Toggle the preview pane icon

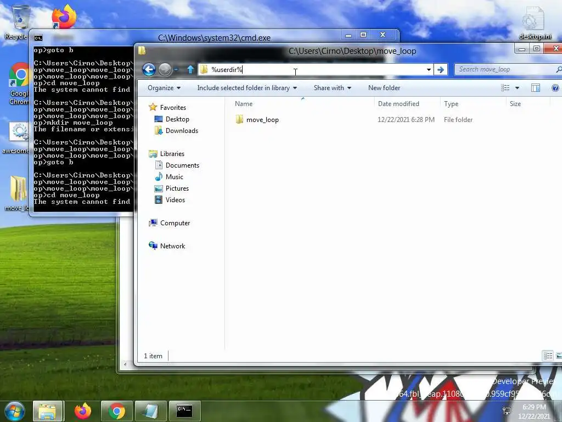pos(536,88)
